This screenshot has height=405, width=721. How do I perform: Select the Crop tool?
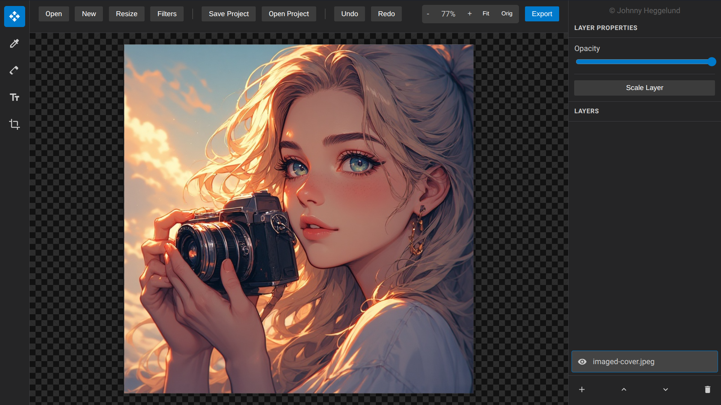click(14, 124)
